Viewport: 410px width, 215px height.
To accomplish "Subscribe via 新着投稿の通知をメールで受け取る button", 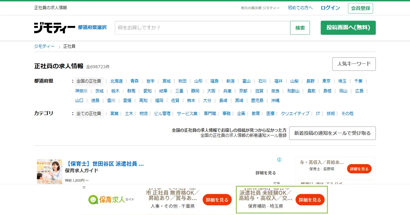I will [332, 133].
